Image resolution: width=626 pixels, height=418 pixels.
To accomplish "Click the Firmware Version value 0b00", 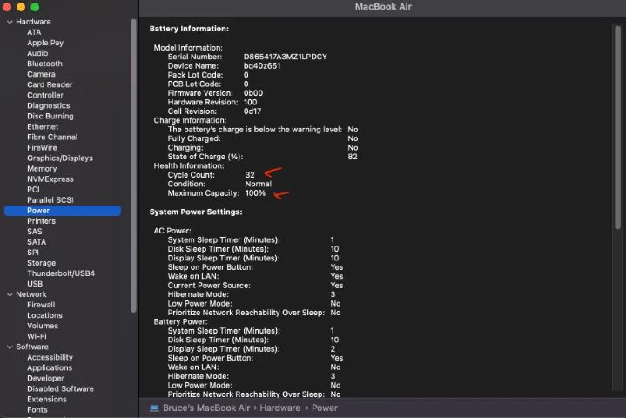I will (253, 93).
